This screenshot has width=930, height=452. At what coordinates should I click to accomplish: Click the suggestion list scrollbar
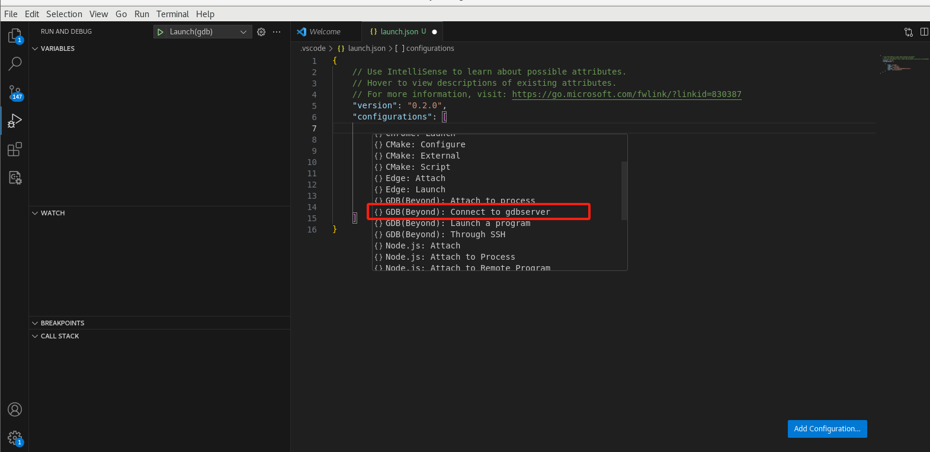[x=624, y=191]
